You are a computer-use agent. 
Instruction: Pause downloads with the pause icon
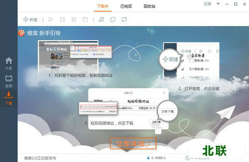(62, 20)
